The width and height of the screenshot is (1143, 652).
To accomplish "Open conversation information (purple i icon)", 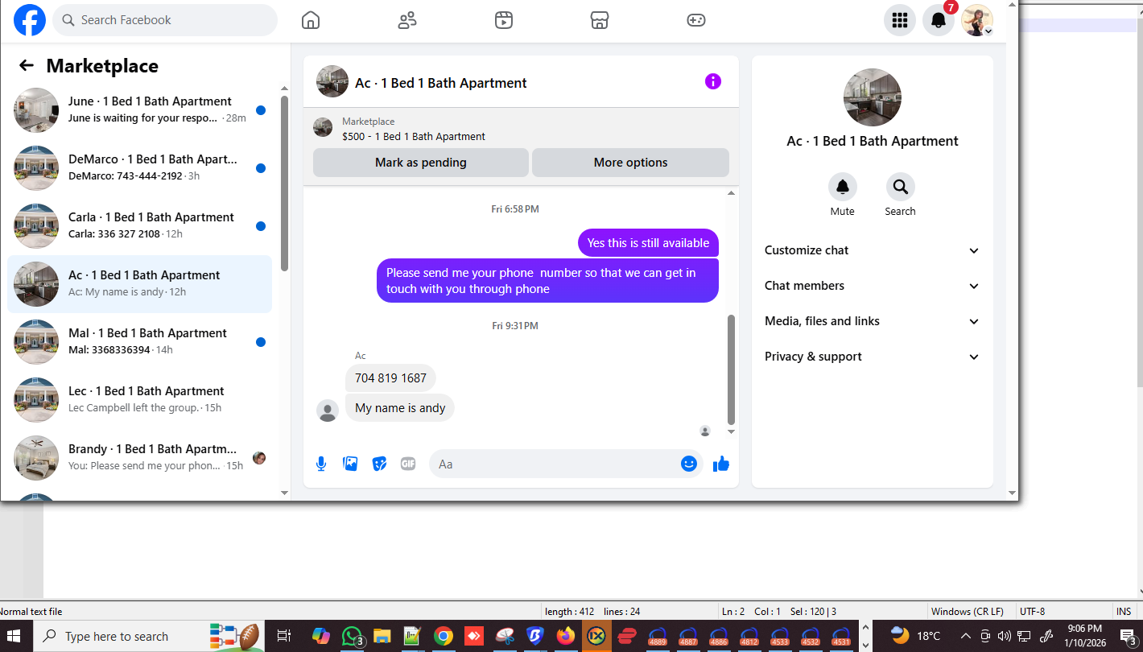I will point(713,81).
